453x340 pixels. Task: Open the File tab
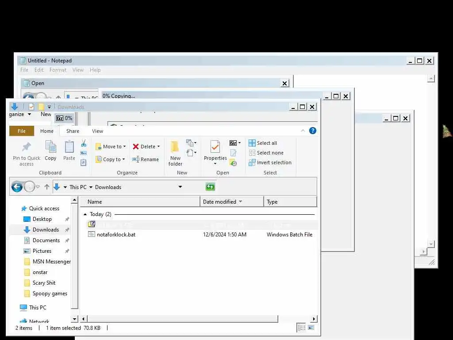point(22,131)
